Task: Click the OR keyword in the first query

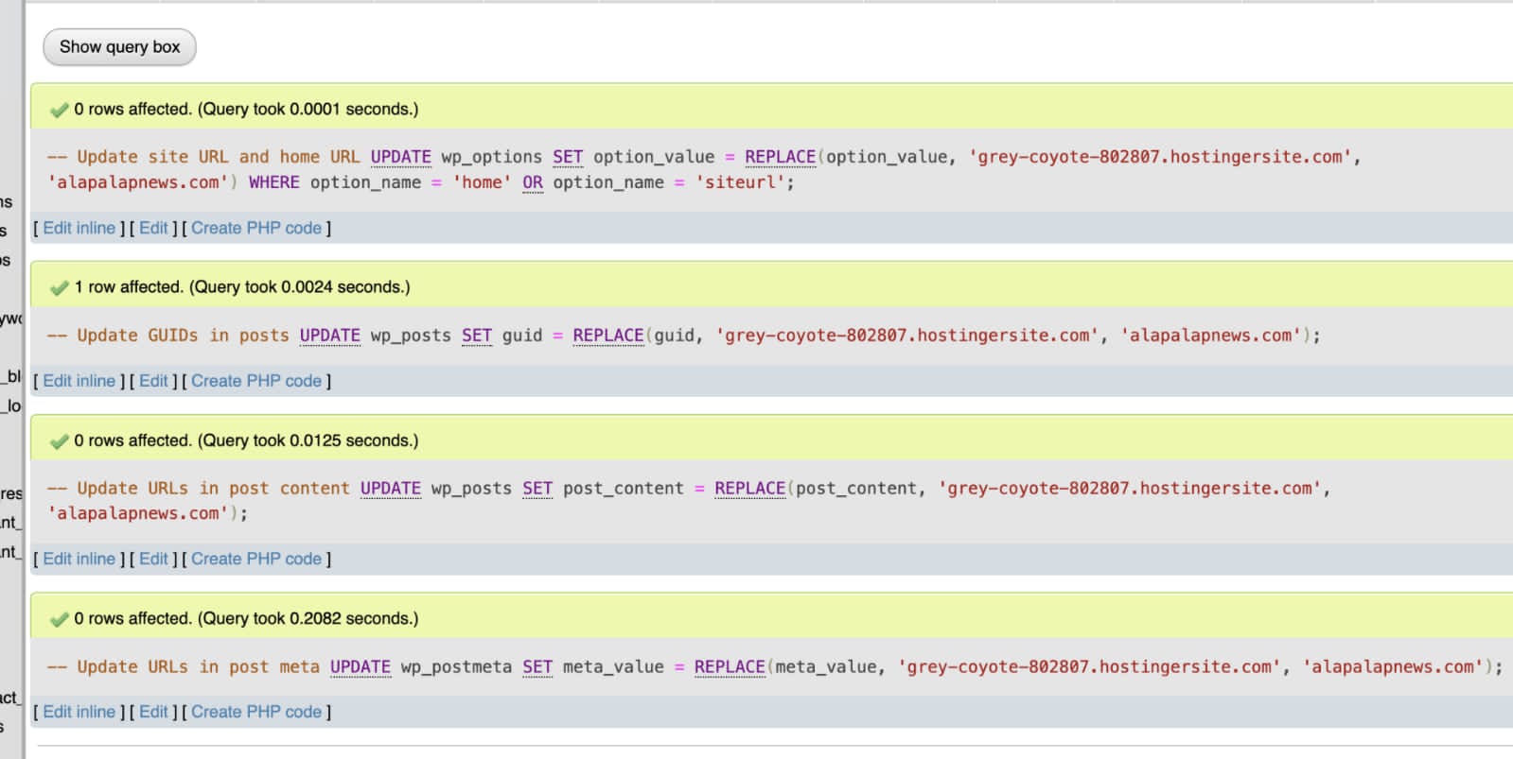Action: coord(533,182)
